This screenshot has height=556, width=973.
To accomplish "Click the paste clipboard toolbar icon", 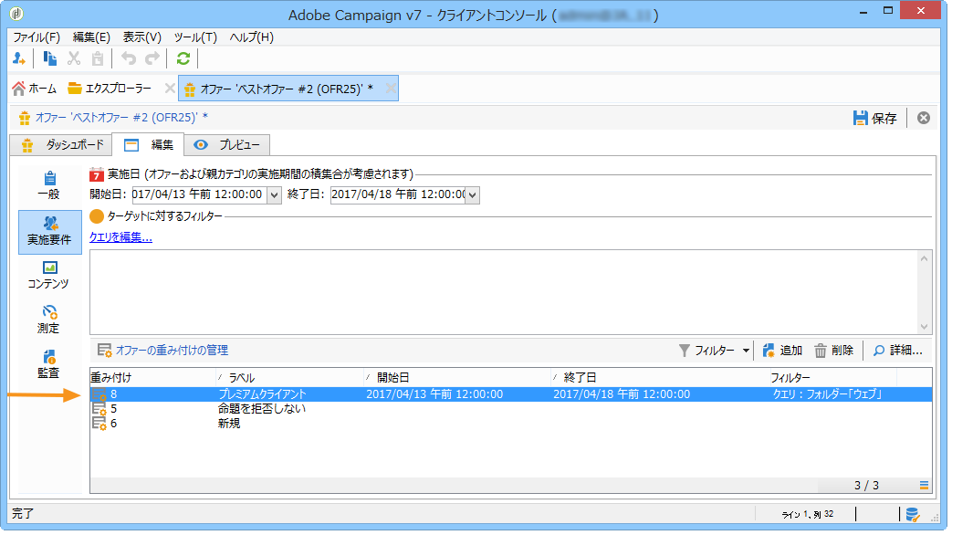I will pyautogui.click(x=98, y=59).
